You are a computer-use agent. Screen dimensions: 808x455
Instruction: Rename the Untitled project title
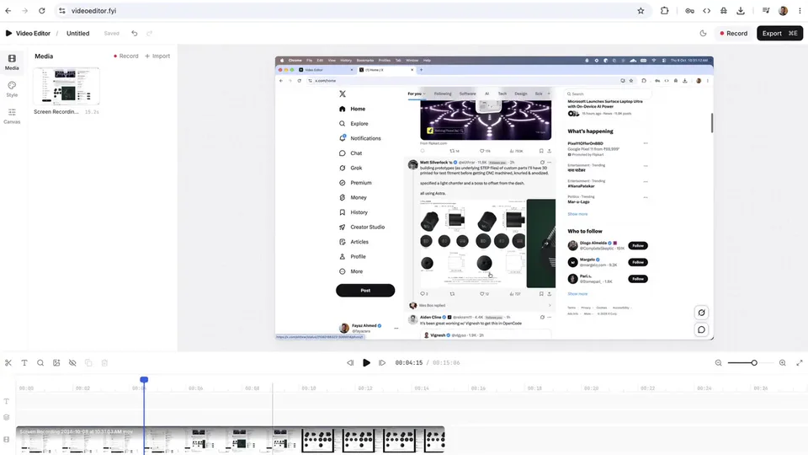coord(77,33)
